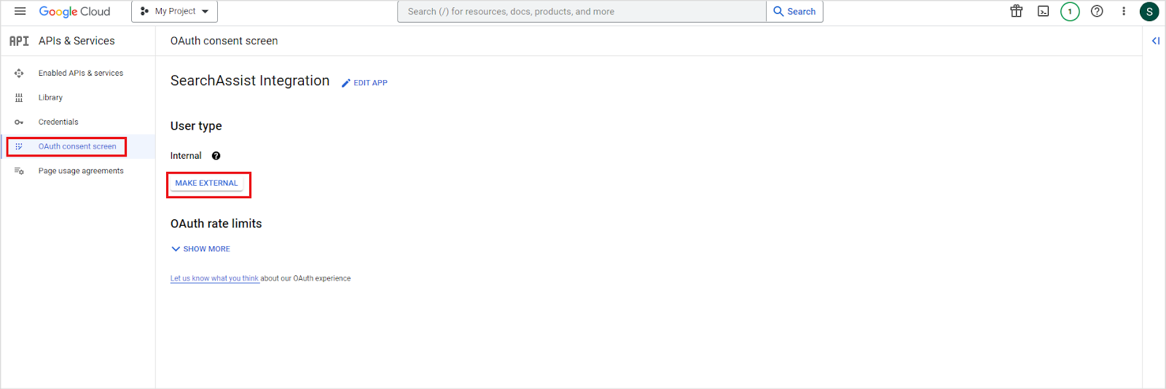This screenshot has height=389, width=1166.
Task: Activate the Cloud Shell terminal icon
Action: tap(1043, 11)
